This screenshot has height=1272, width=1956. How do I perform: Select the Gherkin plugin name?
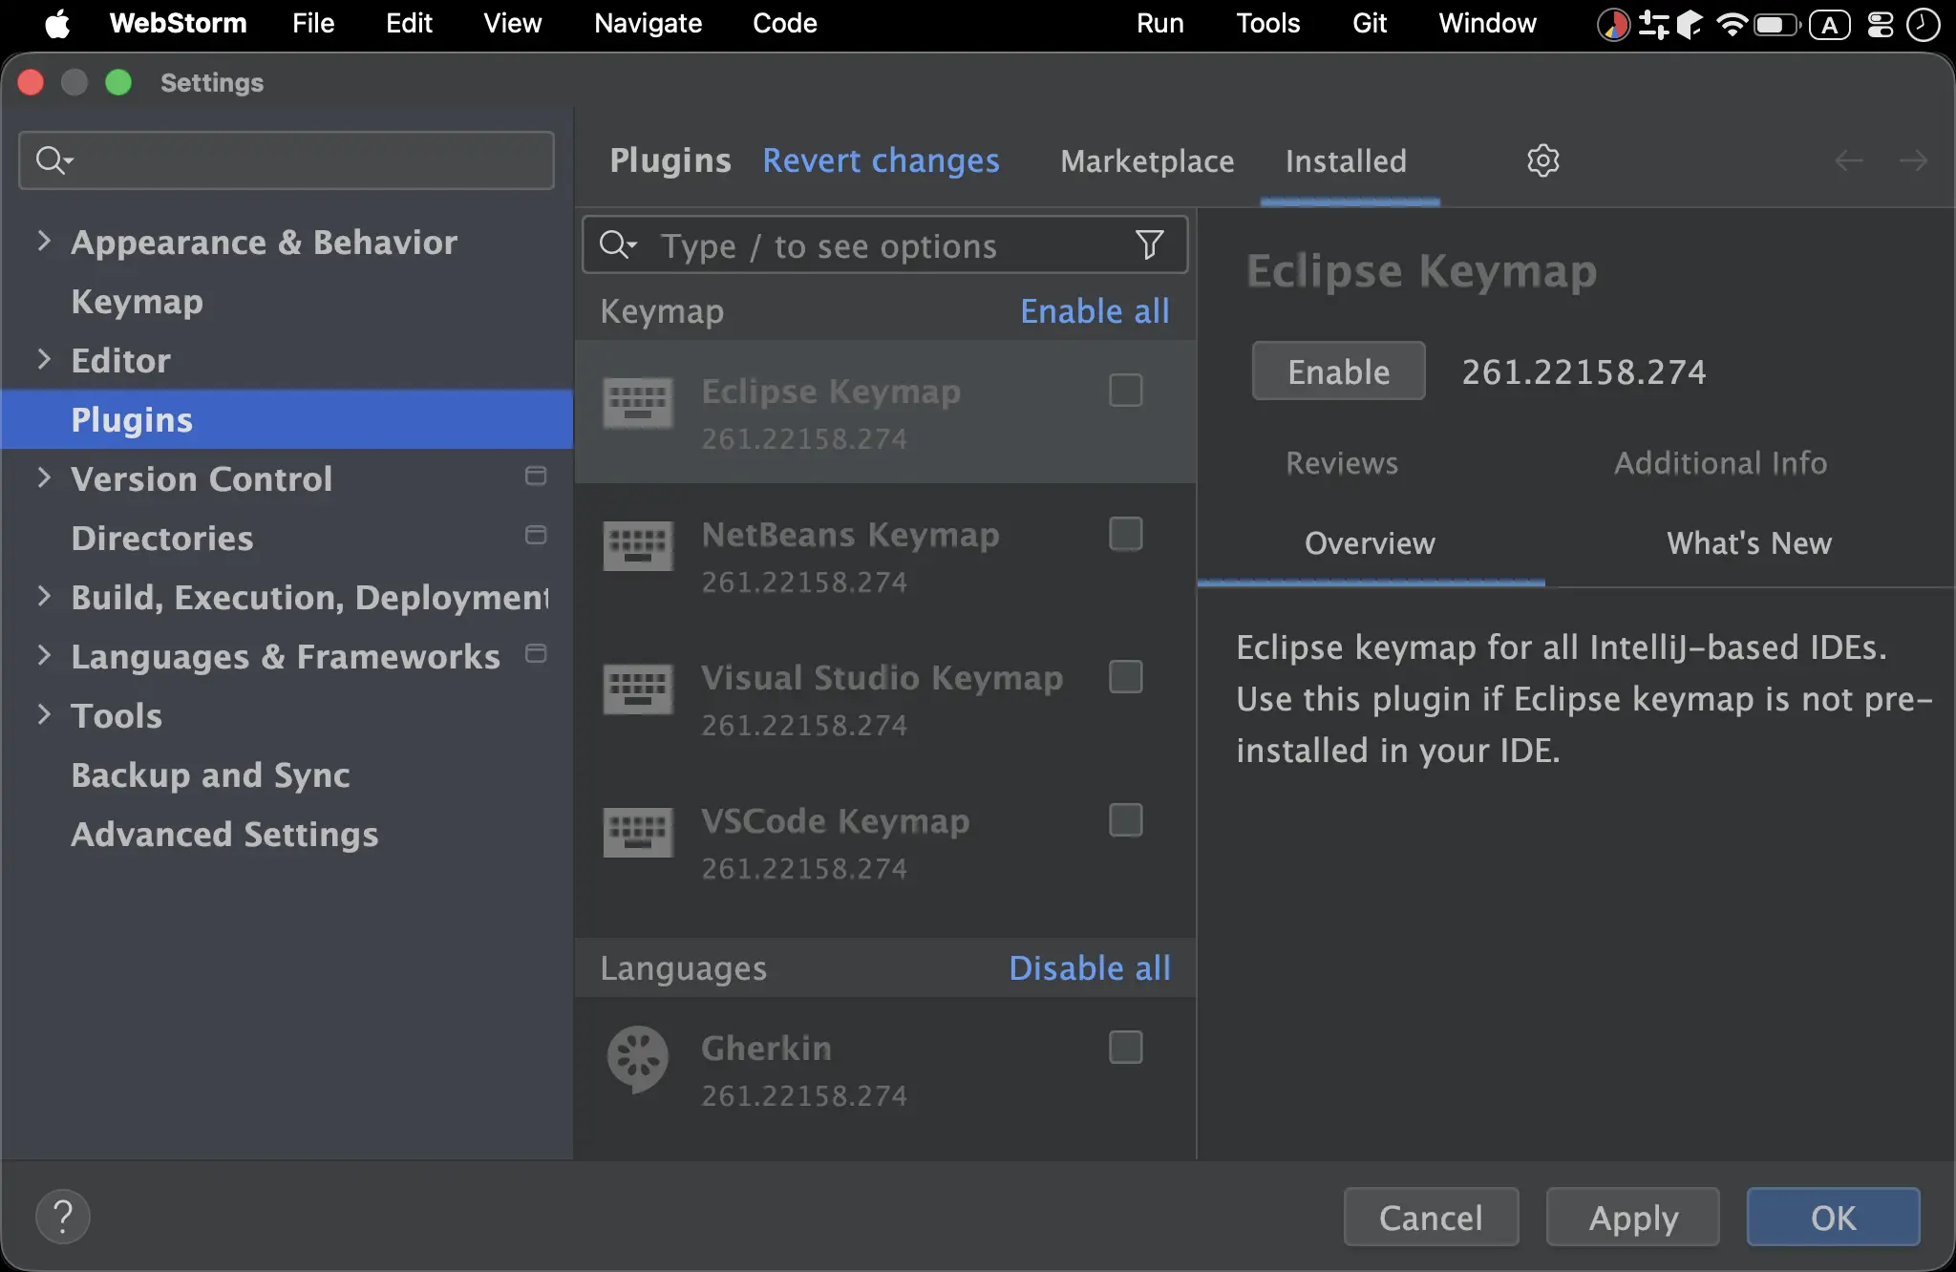click(766, 1049)
